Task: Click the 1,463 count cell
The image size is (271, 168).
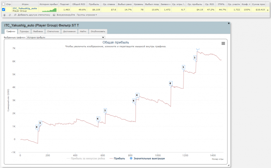Action: coord(65,10)
